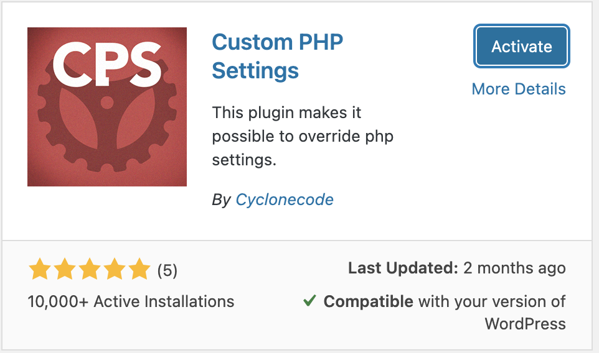The width and height of the screenshot is (599, 353).
Task: Visit the Cyclonecode author link
Action: [284, 199]
